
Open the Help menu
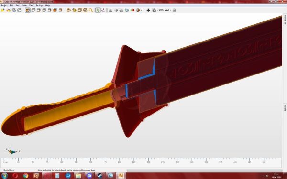point(47,5)
